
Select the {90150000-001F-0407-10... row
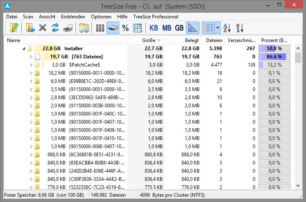pyautogui.click(x=147, y=122)
